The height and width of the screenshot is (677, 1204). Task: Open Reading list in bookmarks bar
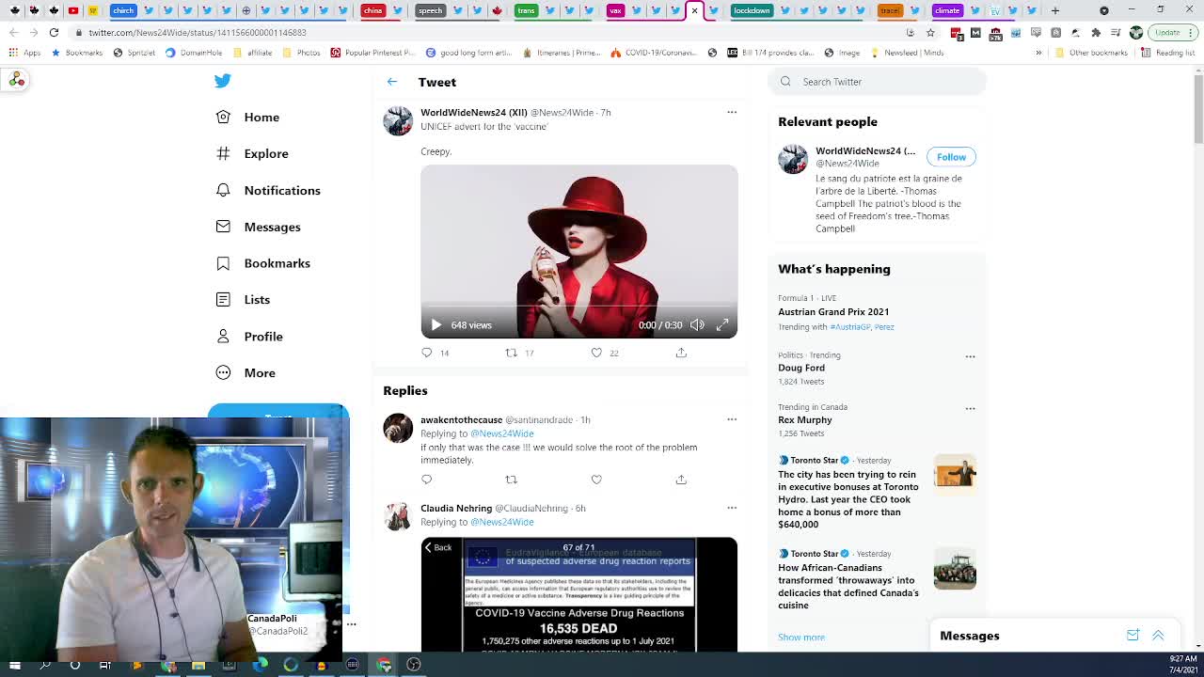click(x=1168, y=53)
